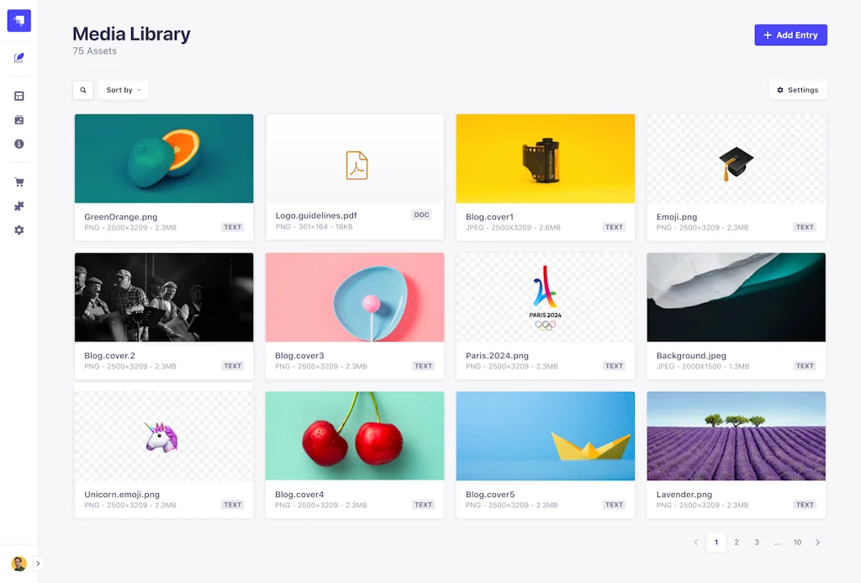Click the GreenOrange.png file name
Viewport: 861px width, 583px height.
121,217
